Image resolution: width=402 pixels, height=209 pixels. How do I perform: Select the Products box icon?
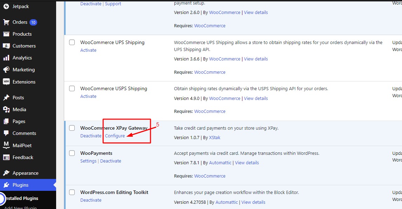(x=6, y=34)
